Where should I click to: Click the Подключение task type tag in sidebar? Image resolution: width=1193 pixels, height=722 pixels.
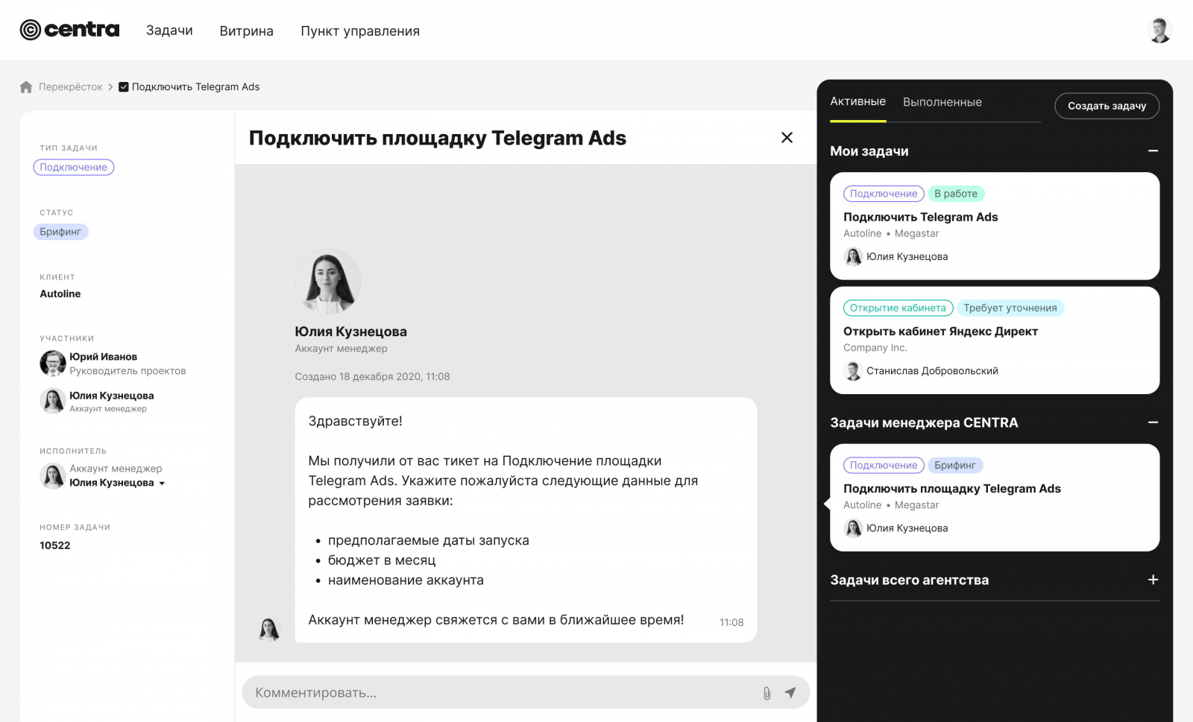pyautogui.click(x=73, y=168)
